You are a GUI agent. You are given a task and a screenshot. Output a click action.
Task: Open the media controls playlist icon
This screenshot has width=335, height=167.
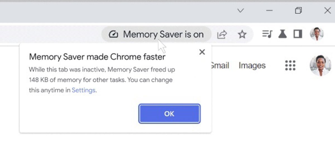[267, 34]
